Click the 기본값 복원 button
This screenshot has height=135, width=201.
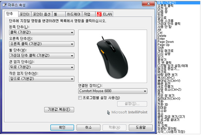[x=59, y=110]
